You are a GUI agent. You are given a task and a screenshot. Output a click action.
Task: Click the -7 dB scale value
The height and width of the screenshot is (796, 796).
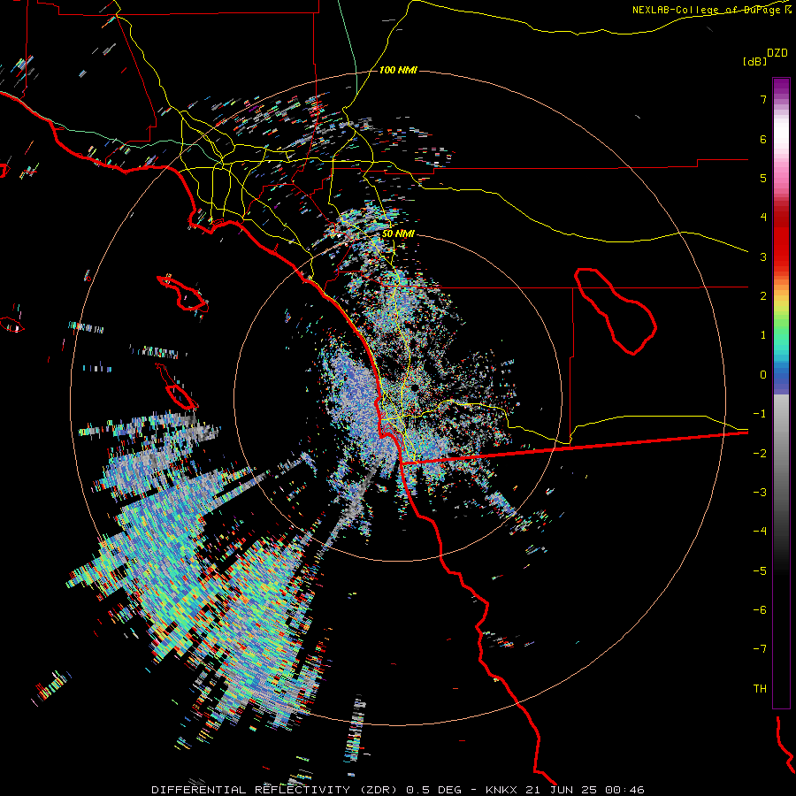(x=760, y=649)
